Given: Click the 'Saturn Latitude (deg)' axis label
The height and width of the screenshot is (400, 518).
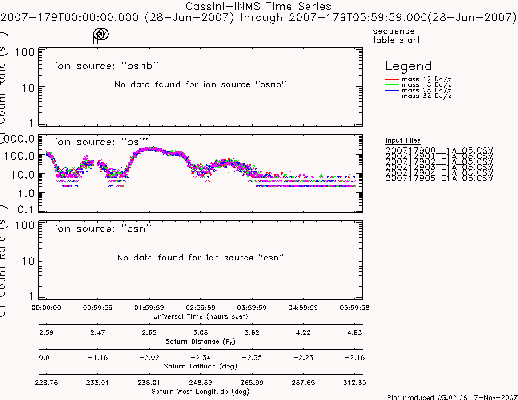Looking at the screenshot, I should (x=200, y=366).
